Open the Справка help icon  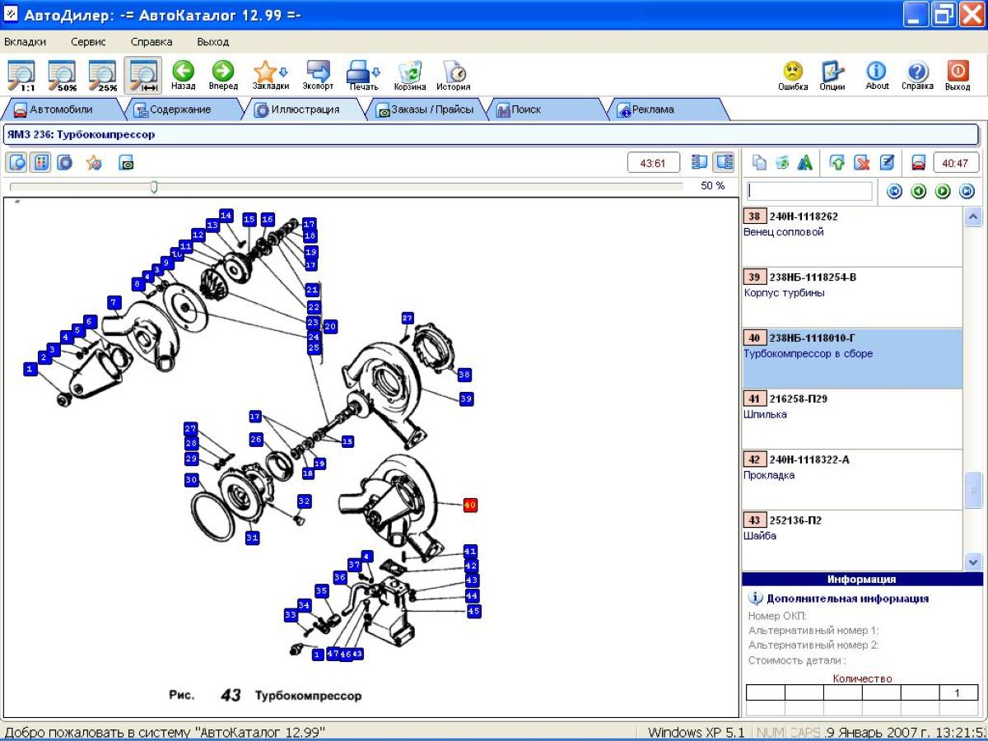click(x=917, y=75)
